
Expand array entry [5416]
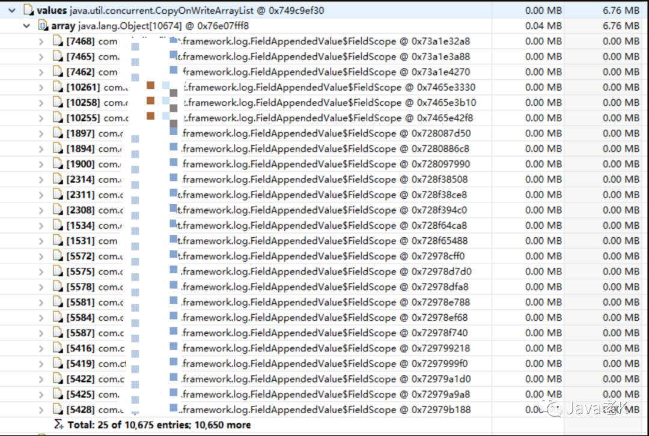pyautogui.click(x=41, y=349)
